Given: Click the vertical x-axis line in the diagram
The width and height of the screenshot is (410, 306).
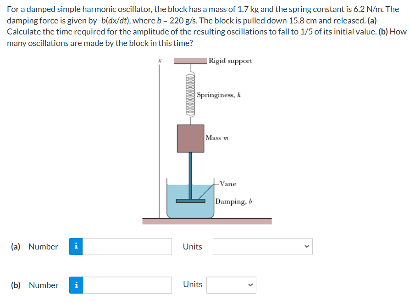Looking at the screenshot, I should click(x=160, y=138).
